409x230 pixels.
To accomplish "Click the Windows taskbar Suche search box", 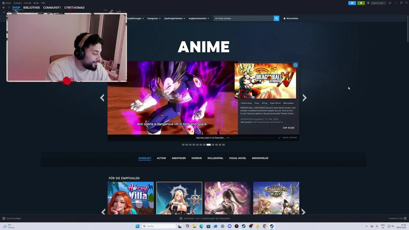I will [x=159, y=226].
